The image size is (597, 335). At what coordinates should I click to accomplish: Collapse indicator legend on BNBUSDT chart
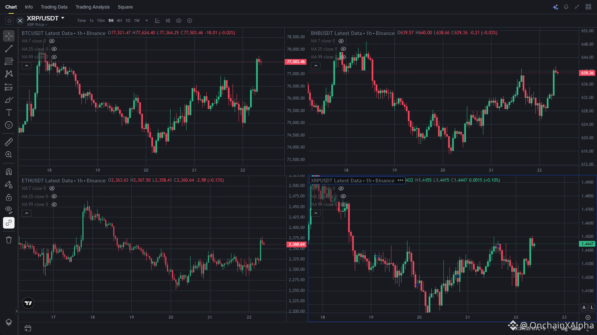click(316, 66)
